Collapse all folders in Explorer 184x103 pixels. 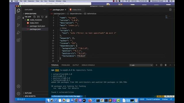point(46,17)
